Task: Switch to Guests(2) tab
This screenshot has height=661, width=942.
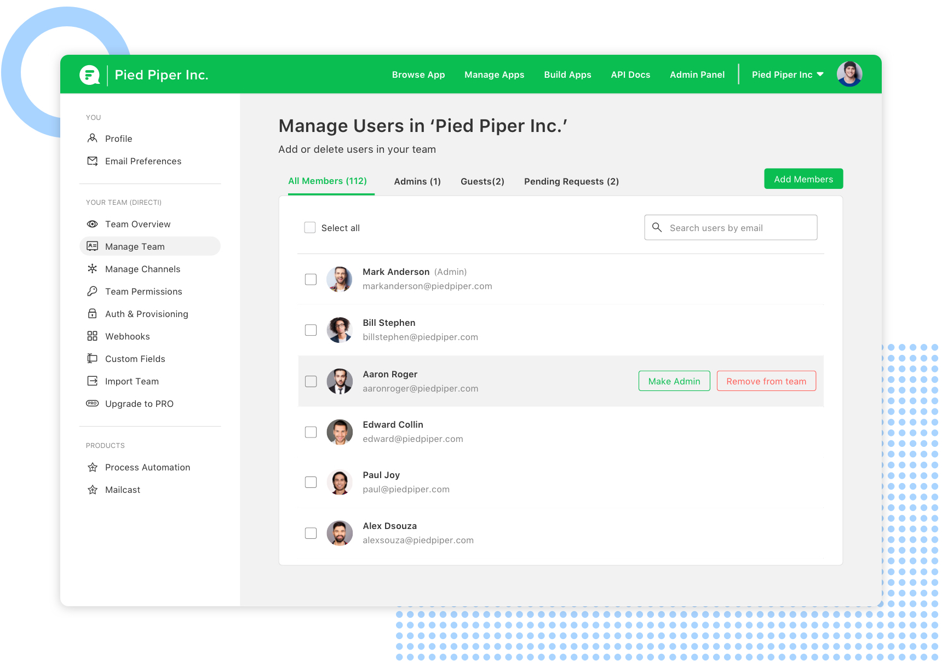Action: click(483, 181)
